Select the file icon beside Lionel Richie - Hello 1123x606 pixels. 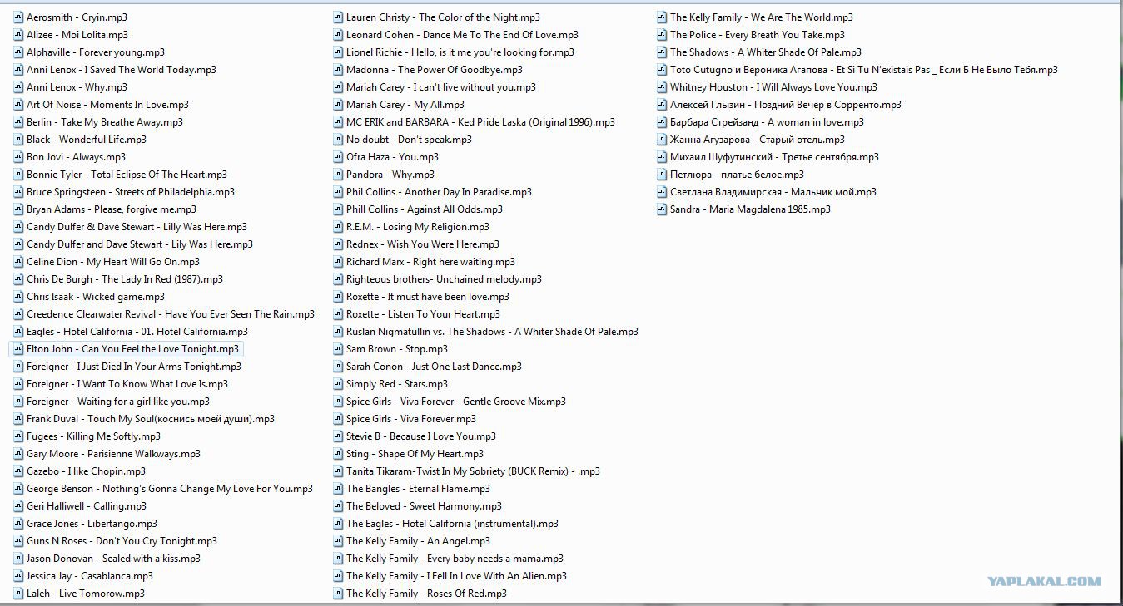(338, 52)
